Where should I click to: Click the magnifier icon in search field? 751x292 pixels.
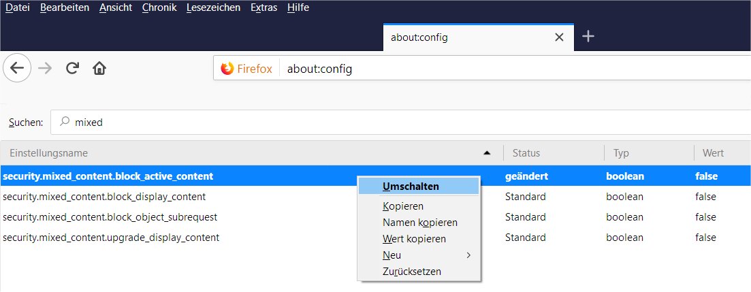pos(65,123)
